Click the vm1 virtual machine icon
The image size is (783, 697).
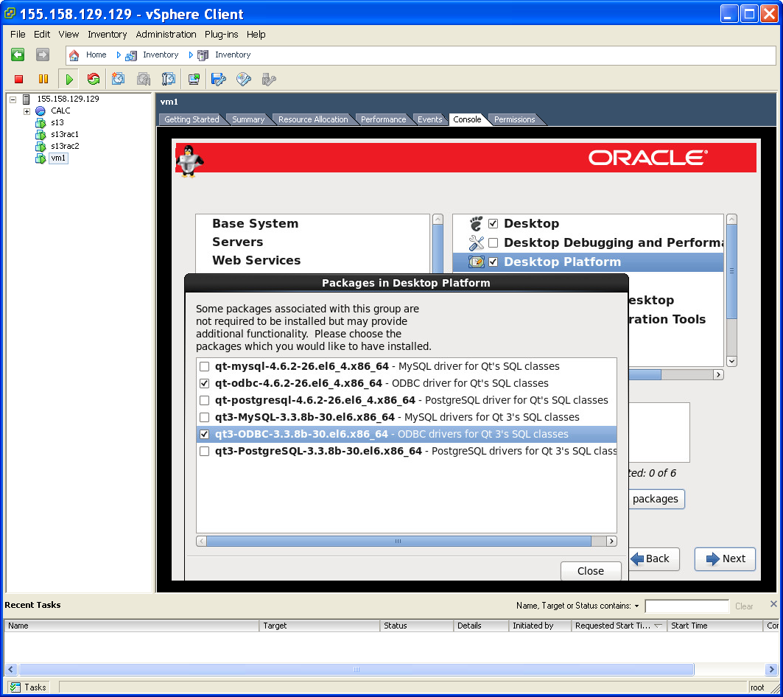pyautogui.click(x=41, y=158)
